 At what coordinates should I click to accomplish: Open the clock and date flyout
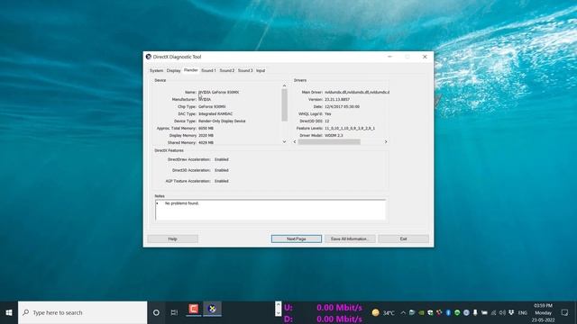[x=543, y=312]
